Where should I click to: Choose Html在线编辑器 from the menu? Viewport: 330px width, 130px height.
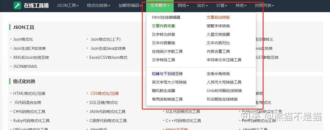(x=166, y=17)
